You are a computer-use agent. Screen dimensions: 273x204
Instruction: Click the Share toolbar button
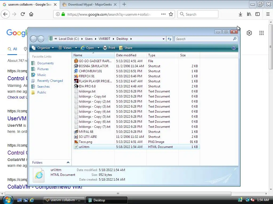[126, 48]
